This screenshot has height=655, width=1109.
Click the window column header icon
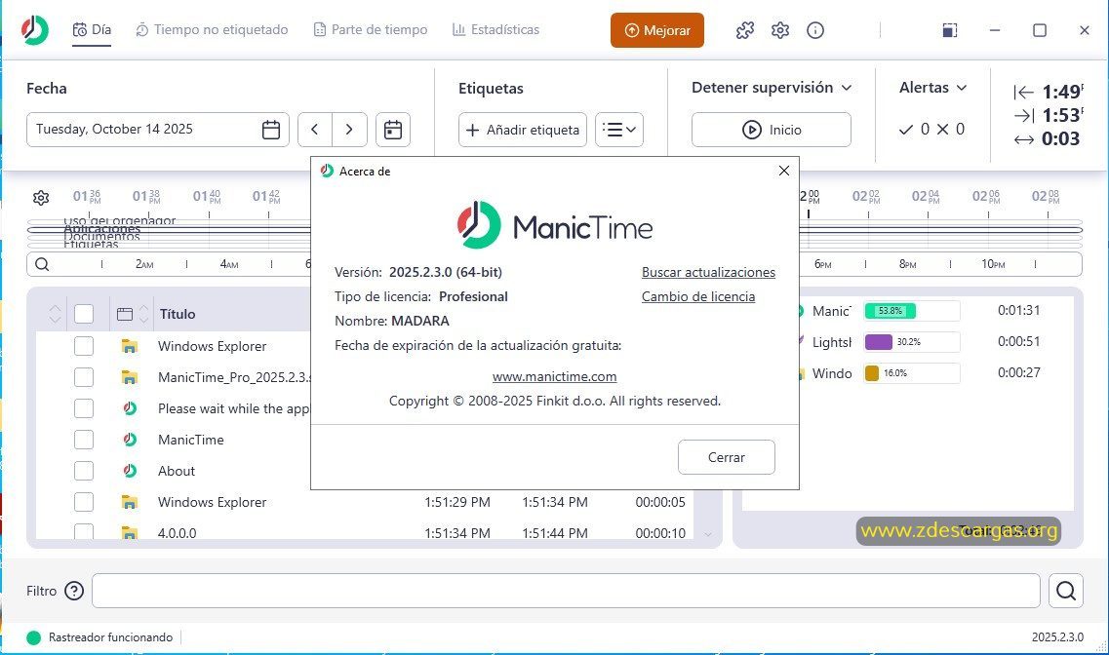point(125,314)
